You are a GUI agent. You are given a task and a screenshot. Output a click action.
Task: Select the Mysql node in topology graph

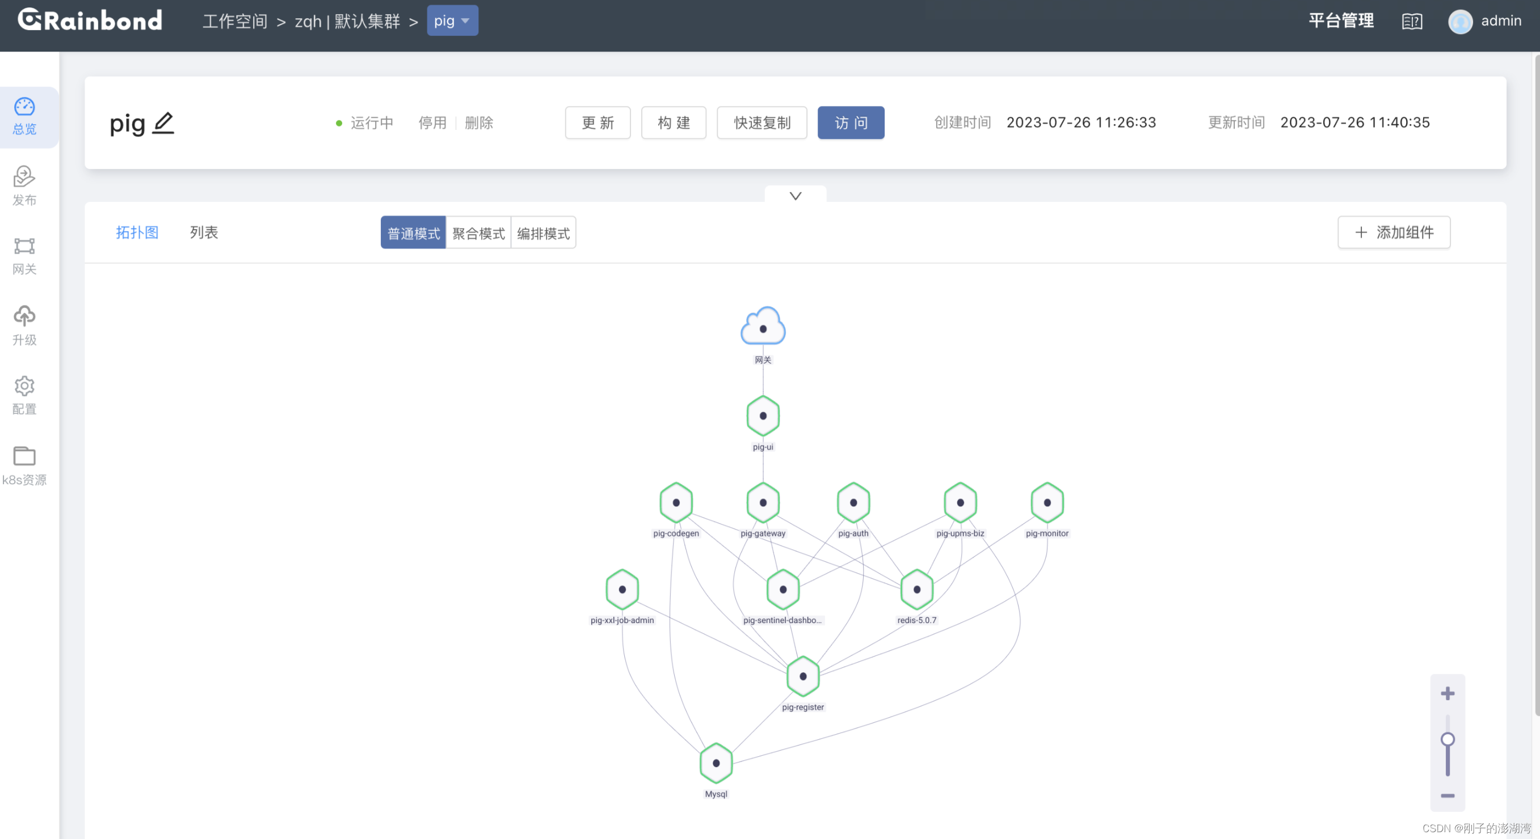[x=716, y=762]
